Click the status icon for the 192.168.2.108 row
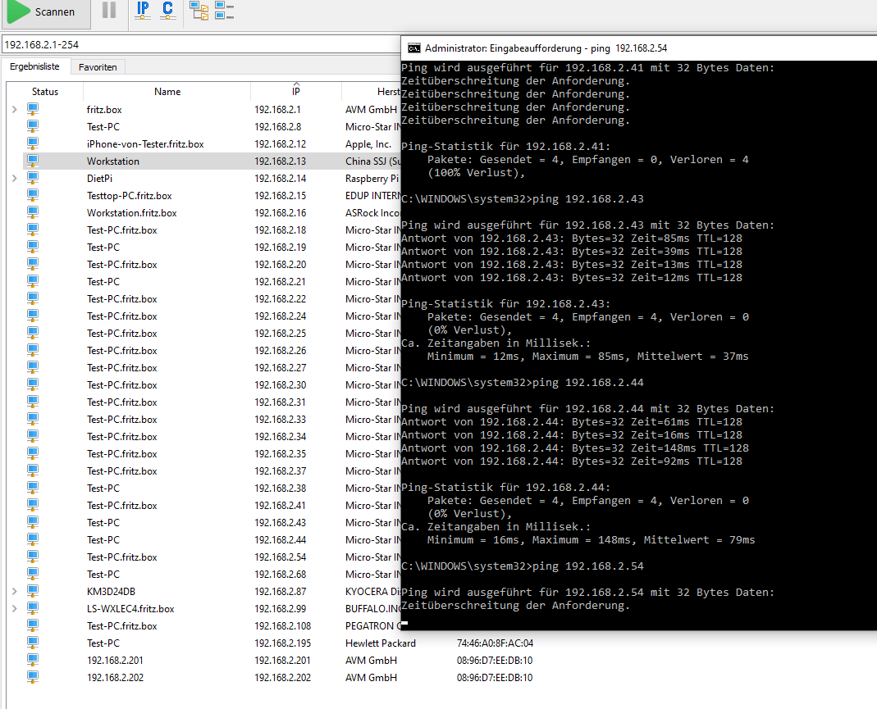Viewport: 877px width, 709px height. [x=33, y=625]
